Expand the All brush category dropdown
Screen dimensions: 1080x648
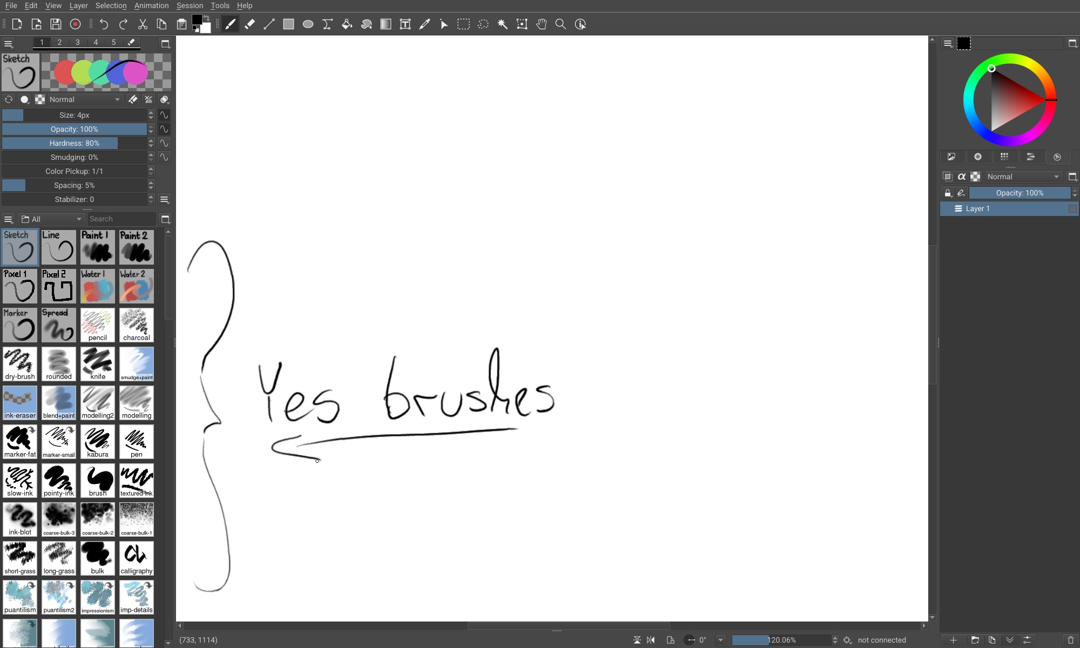tap(52, 219)
